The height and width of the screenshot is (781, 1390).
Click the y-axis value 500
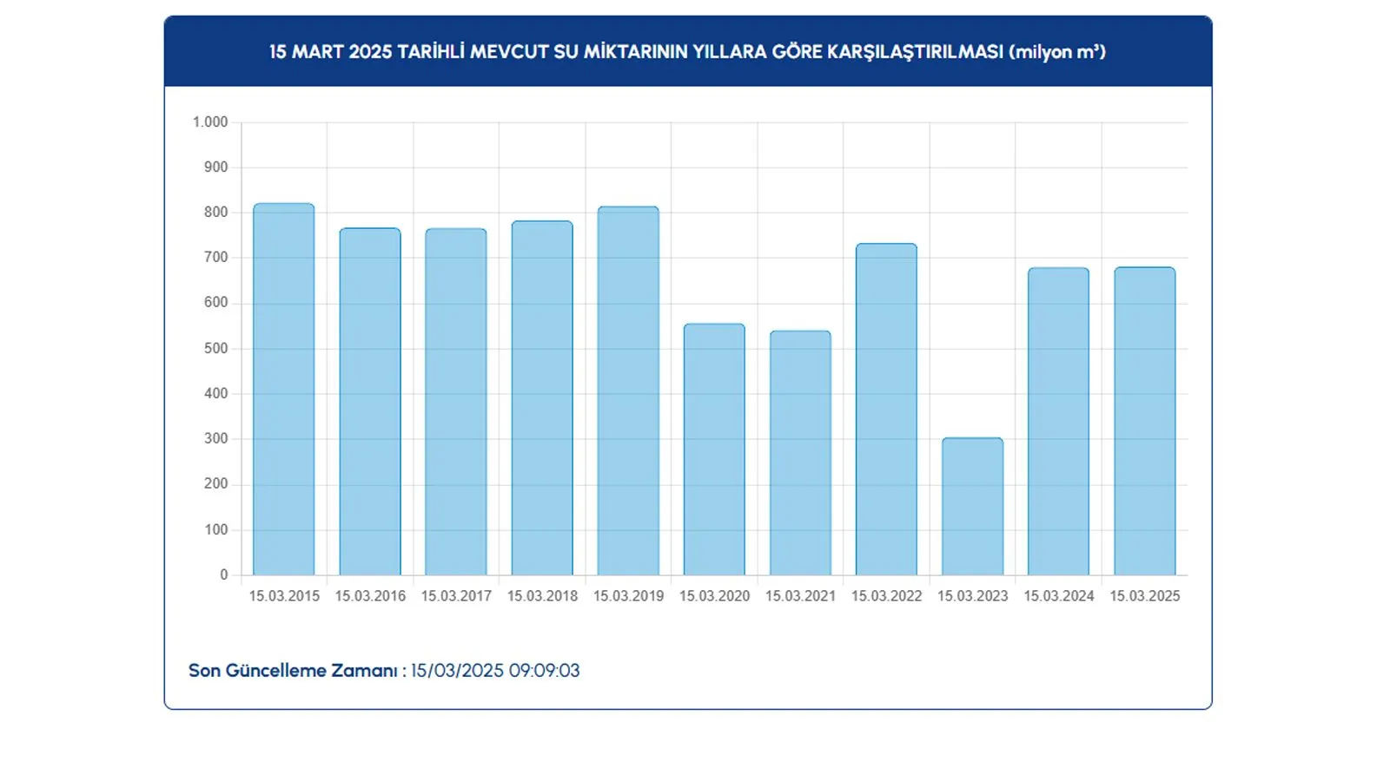[x=216, y=349]
